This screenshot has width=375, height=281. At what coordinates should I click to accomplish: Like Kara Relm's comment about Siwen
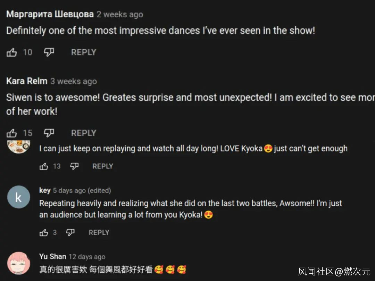coord(11,133)
